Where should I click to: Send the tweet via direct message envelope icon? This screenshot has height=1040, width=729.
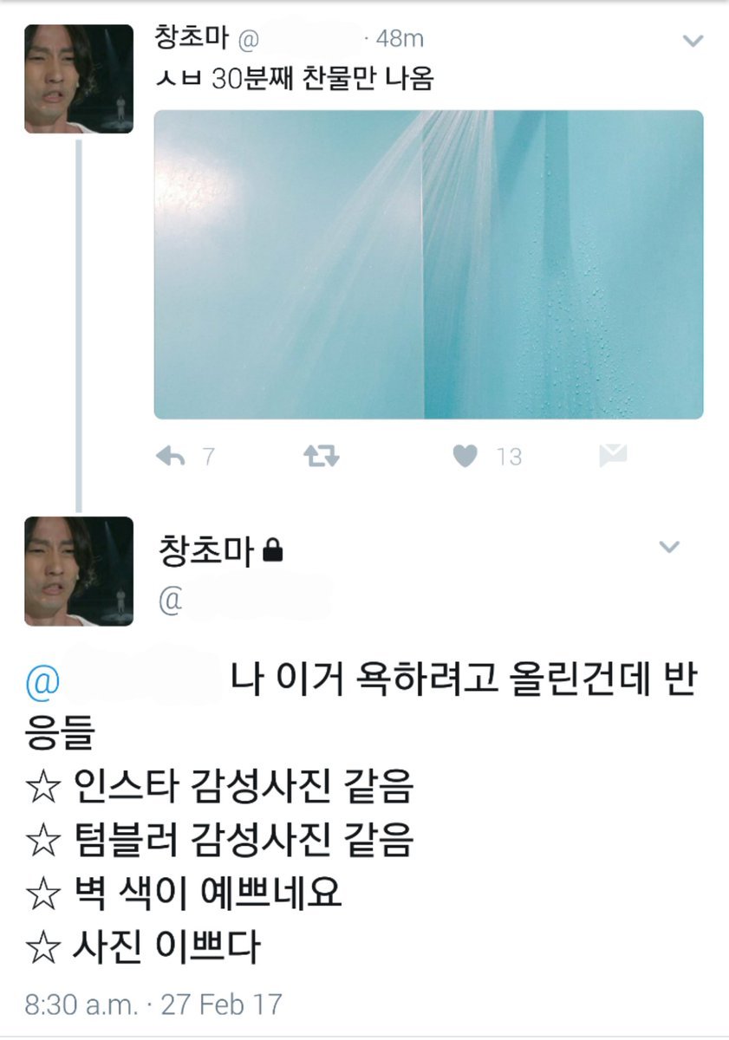pos(613,456)
